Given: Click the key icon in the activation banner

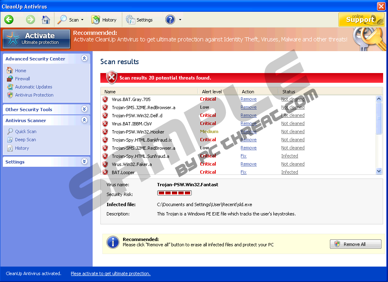Looking at the screenshot, I should tap(368, 39).
